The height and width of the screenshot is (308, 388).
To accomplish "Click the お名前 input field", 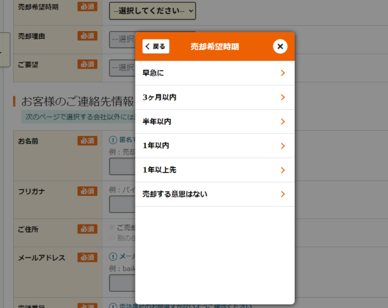I will (x=122, y=167).
